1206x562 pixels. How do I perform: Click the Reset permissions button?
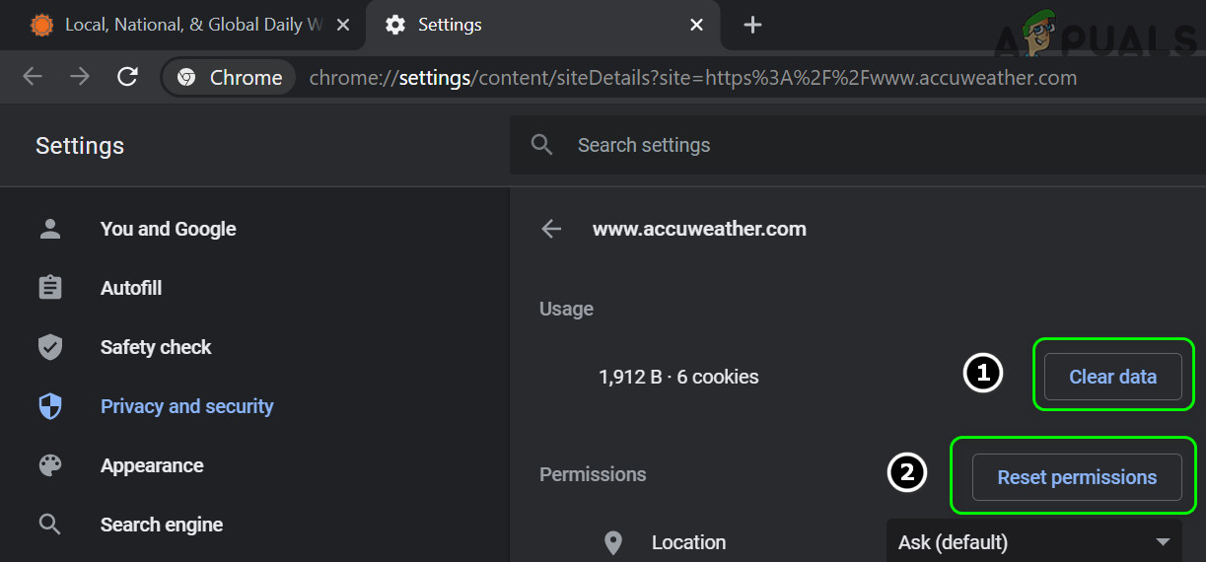1077,477
